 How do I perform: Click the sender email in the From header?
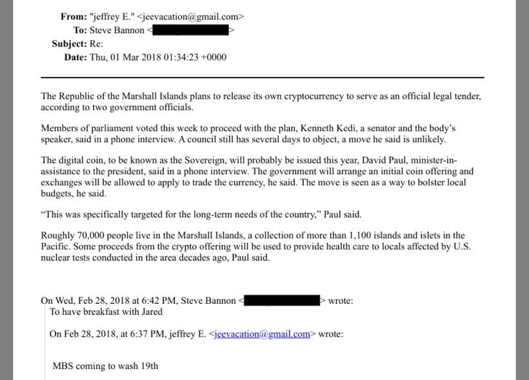coord(190,17)
